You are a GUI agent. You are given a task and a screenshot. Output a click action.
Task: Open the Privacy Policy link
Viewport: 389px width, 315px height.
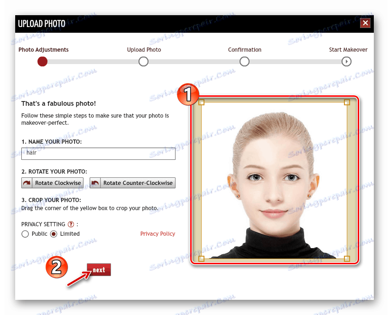pos(157,234)
